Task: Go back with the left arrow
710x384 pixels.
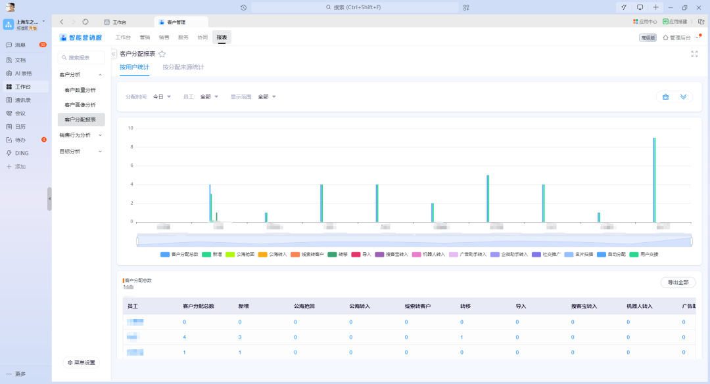Action: coord(62,22)
